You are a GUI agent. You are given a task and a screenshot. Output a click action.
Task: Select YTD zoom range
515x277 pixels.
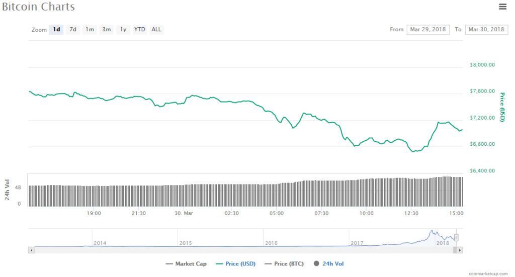tap(140, 30)
